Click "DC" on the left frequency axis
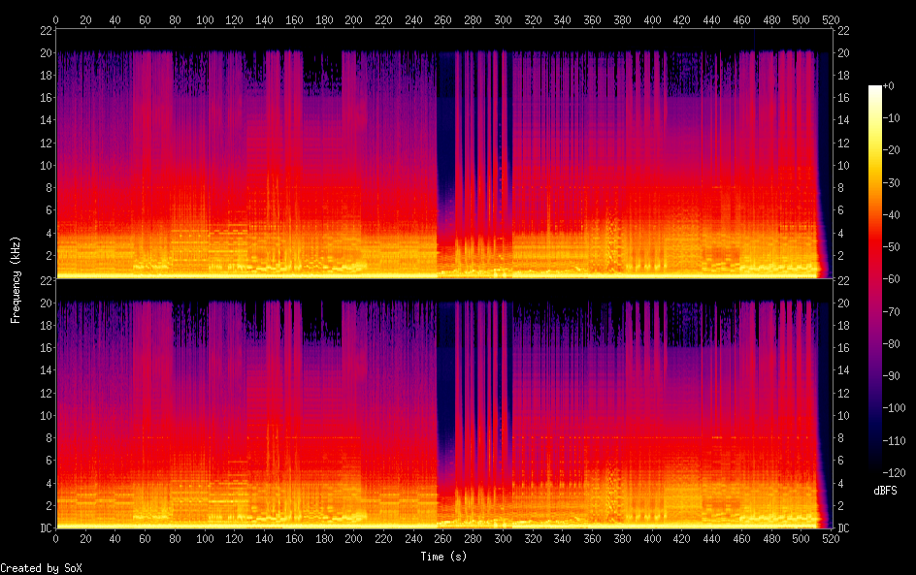The height and width of the screenshot is (575, 916). pos(47,527)
